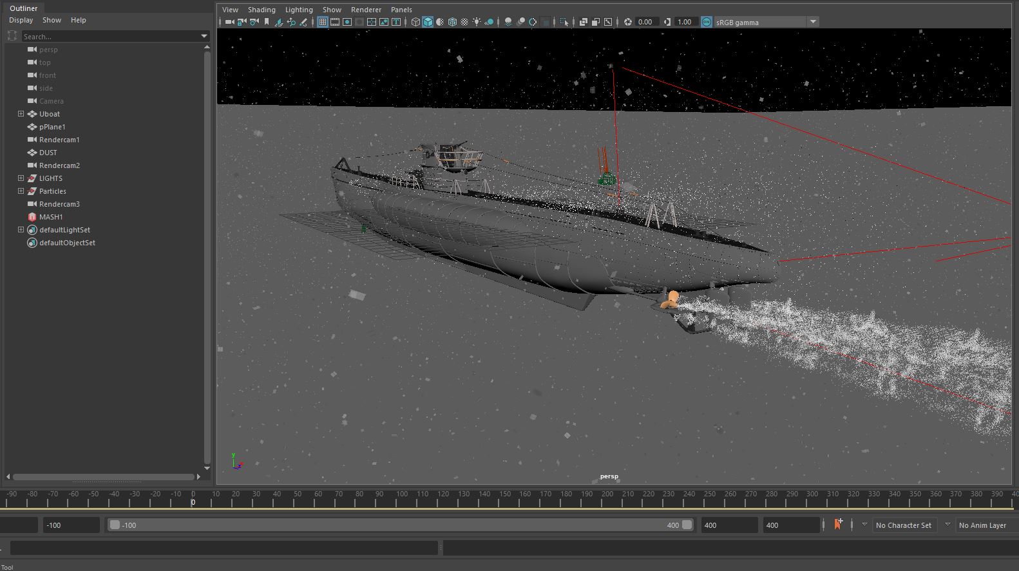
Task: Open the Outliner Display menu
Action: click(21, 20)
